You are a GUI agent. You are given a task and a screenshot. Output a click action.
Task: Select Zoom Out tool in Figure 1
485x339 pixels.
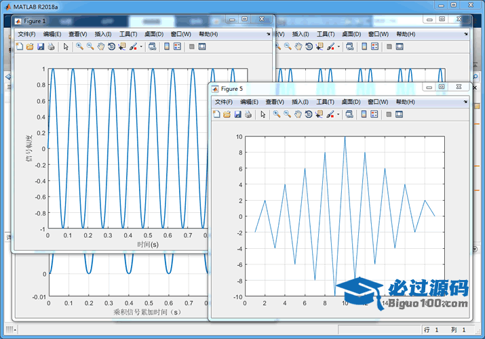[90, 47]
